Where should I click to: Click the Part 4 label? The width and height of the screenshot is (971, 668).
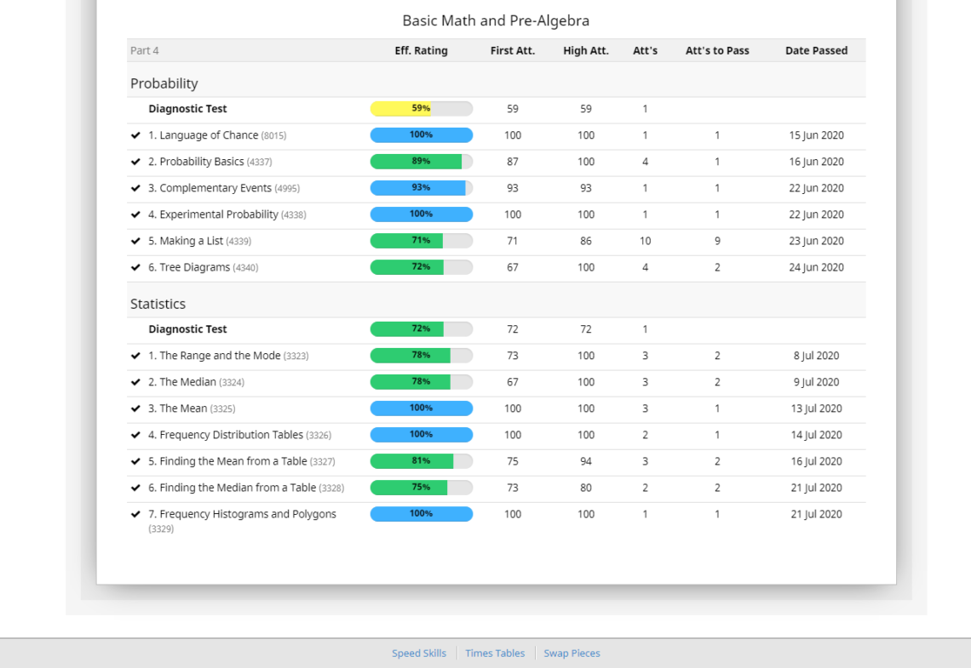click(x=144, y=51)
